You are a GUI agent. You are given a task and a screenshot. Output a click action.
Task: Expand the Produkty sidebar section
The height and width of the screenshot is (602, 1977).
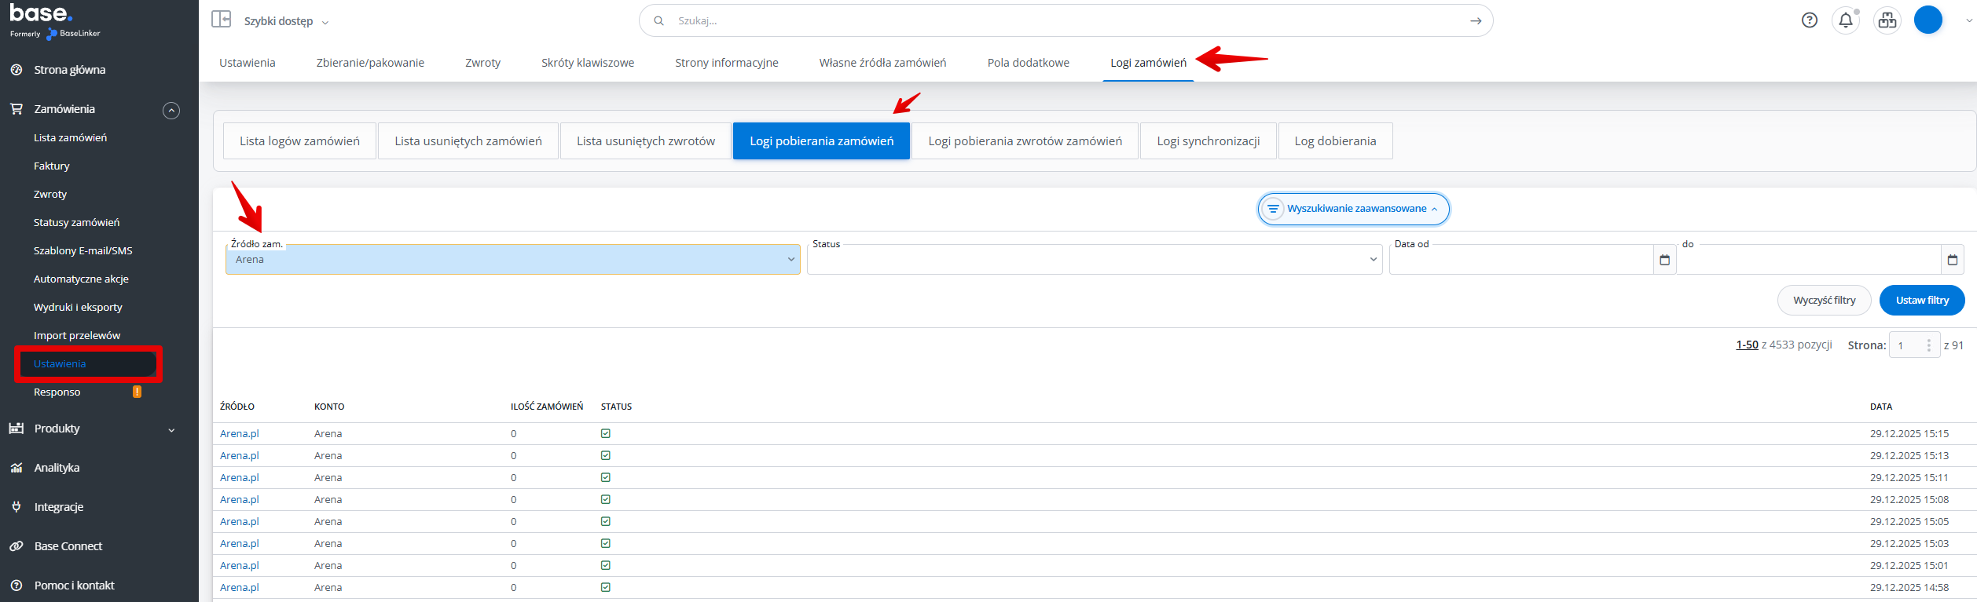pos(171,430)
